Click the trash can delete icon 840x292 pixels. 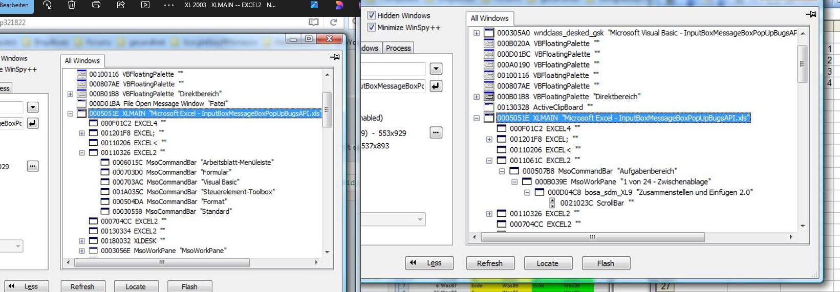72,5
